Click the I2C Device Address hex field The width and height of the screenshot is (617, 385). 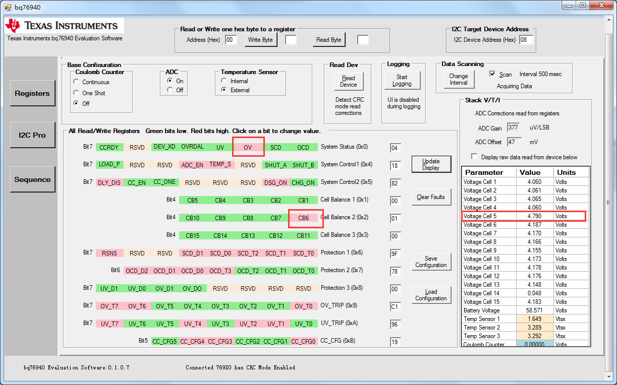pyautogui.click(x=526, y=40)
